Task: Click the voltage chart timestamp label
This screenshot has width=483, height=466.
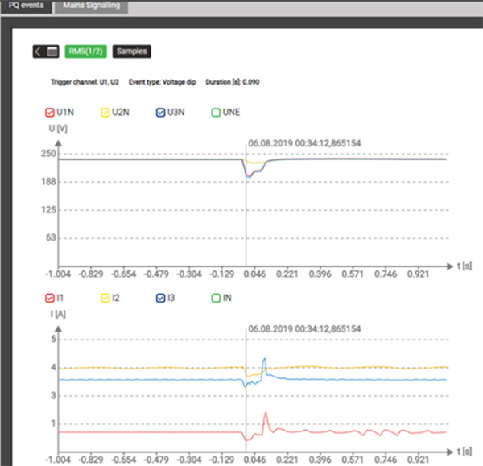Action: tap(304, 146)
